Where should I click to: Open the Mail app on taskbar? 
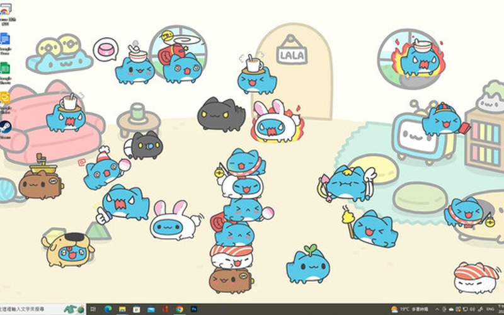click(x=151, y=309)
